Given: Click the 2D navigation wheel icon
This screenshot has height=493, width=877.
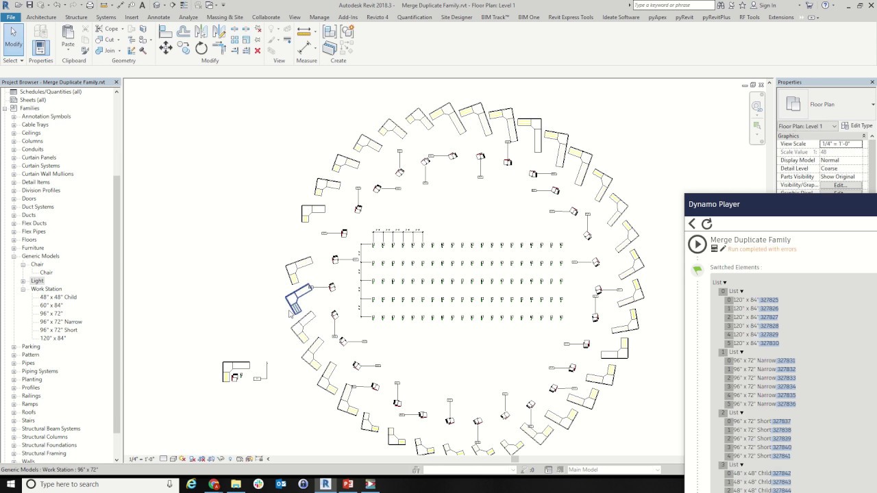Looking at the screenshot, I should [756, 106].
